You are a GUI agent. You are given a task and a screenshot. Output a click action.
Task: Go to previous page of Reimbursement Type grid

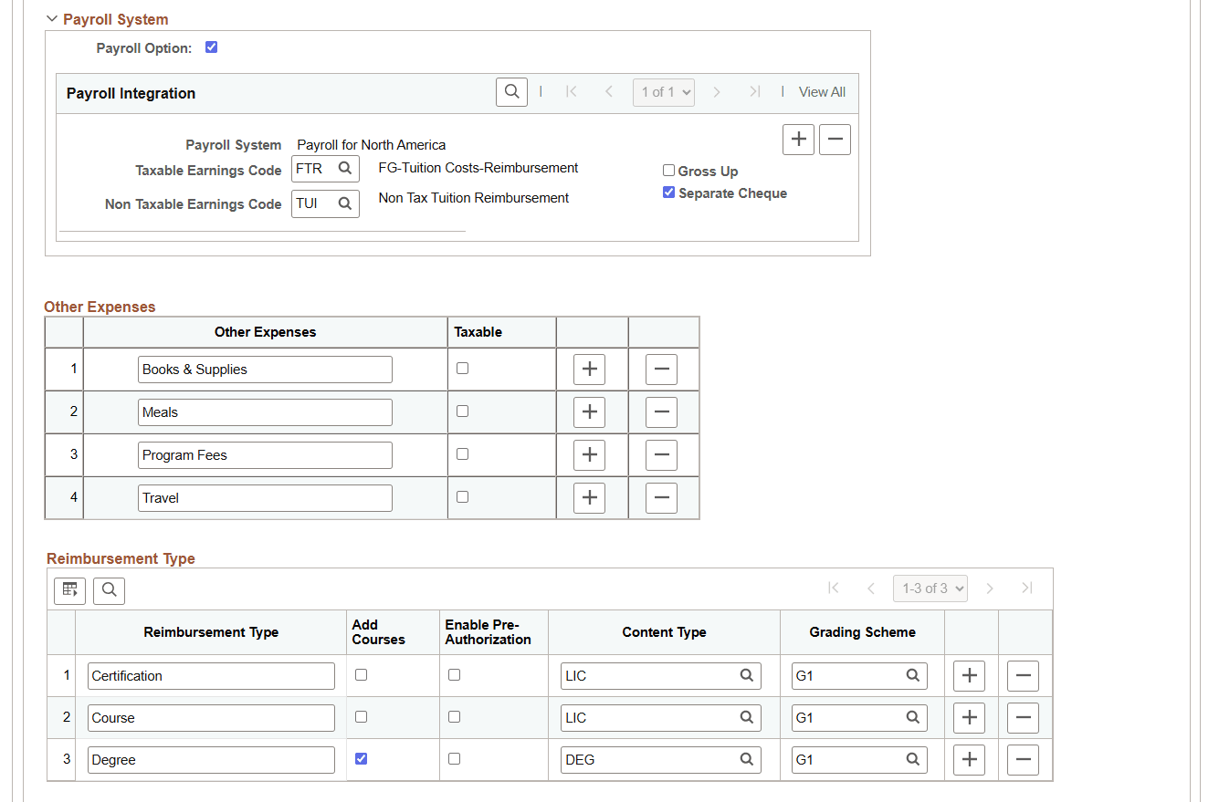coord(871,588)
